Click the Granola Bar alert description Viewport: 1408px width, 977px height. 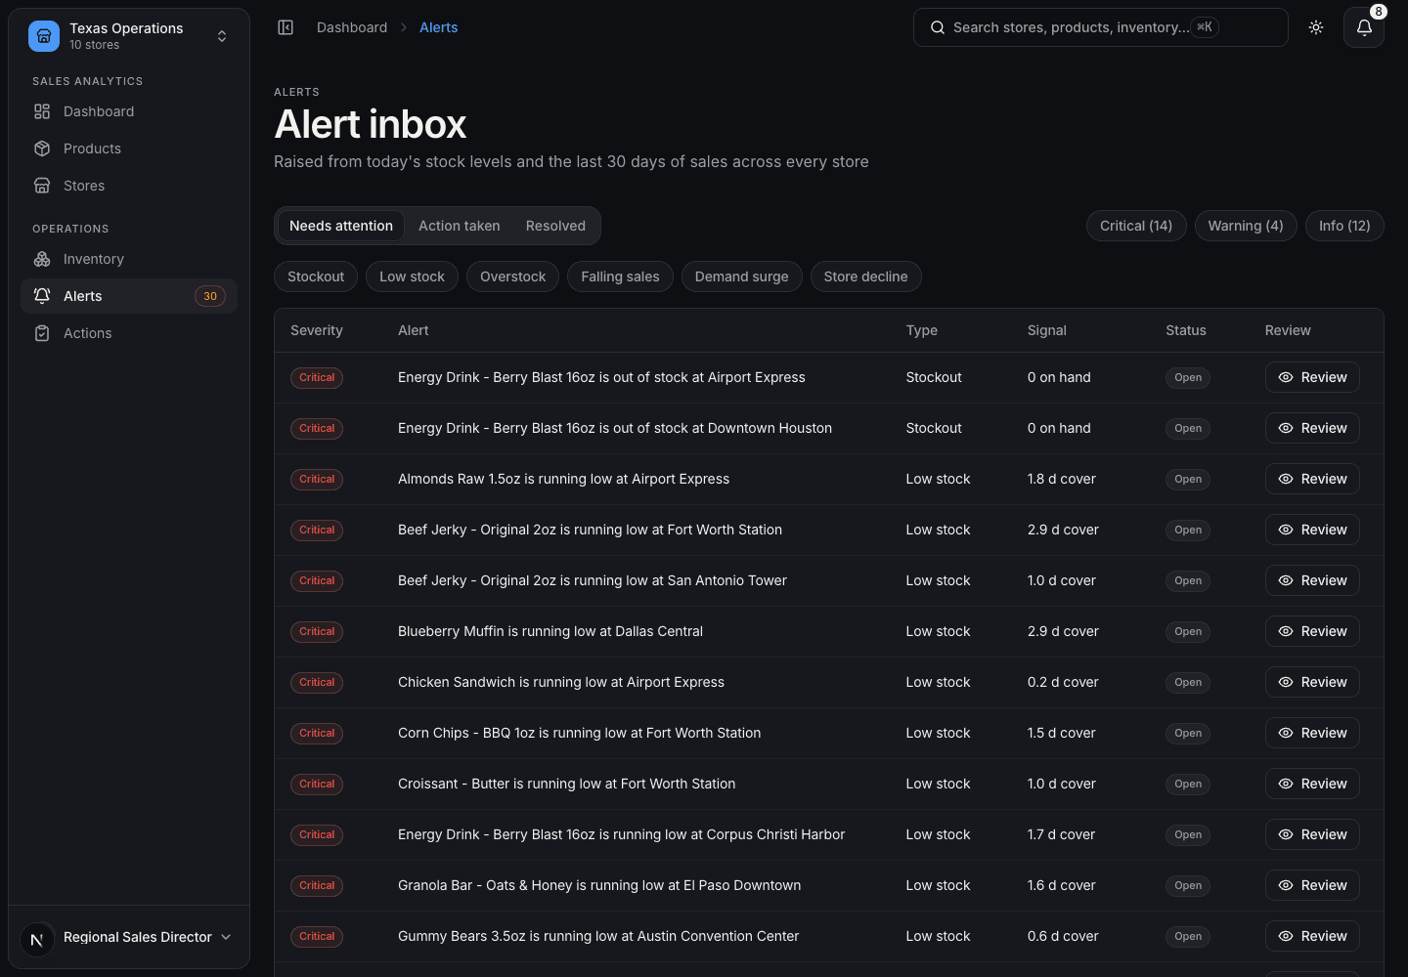coord(599,885)
